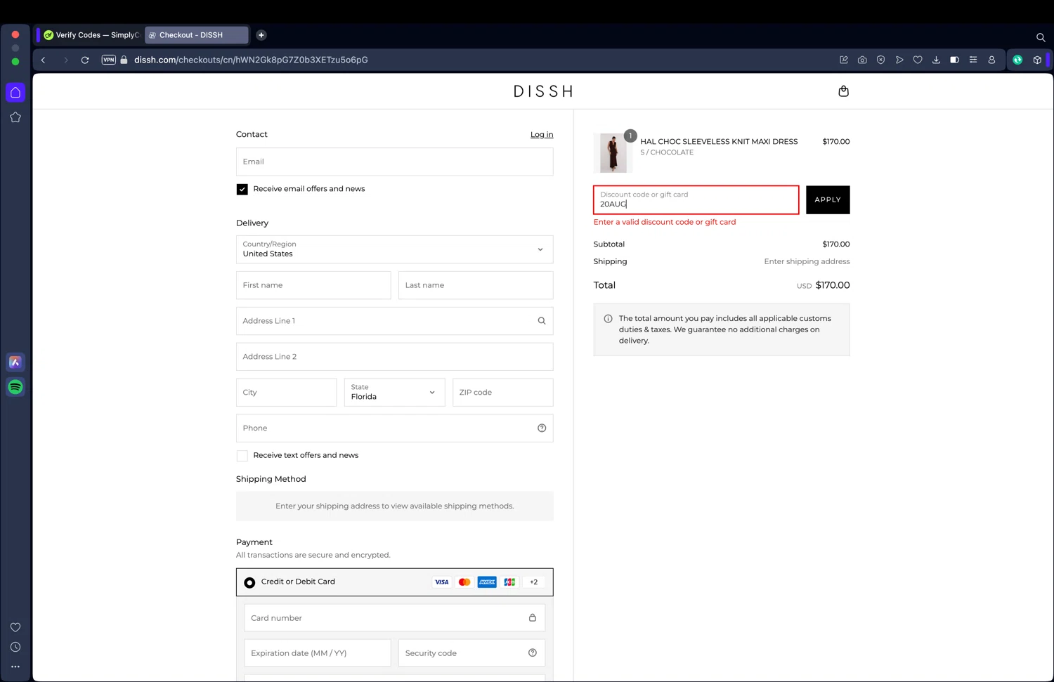Open the VPN badge in address bar

(x=108, y=60)
